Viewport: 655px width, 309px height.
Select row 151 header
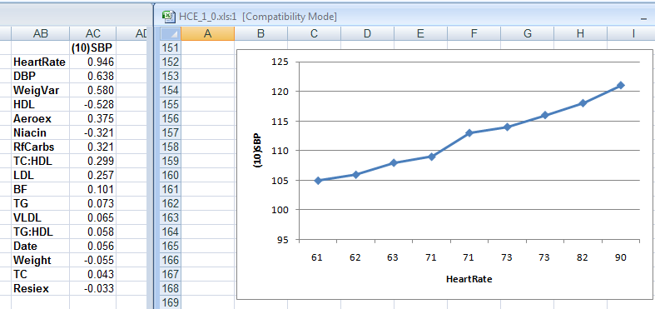coord(171,47)
